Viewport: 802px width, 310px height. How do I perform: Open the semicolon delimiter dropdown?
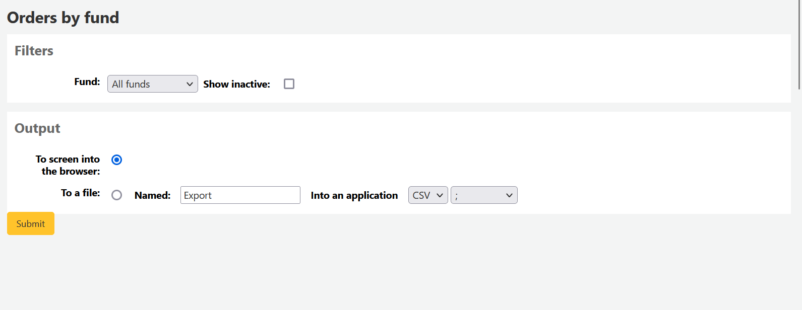click(483, 195)
